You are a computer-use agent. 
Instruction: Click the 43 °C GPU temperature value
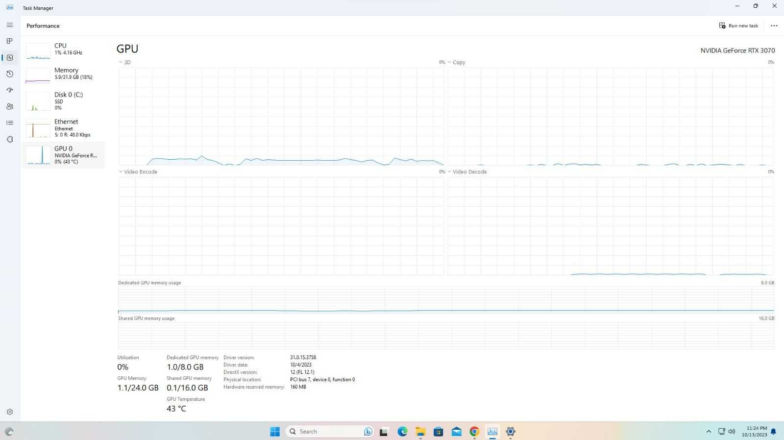(x=176, y=409)
